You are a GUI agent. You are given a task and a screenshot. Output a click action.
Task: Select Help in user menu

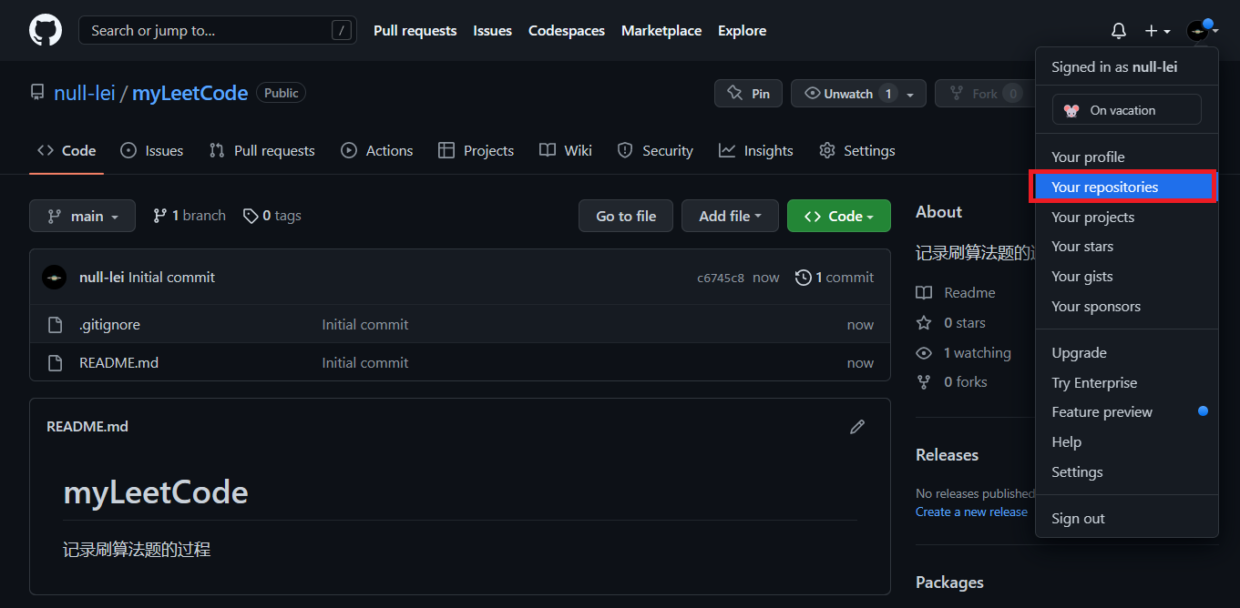[1127, 442]
